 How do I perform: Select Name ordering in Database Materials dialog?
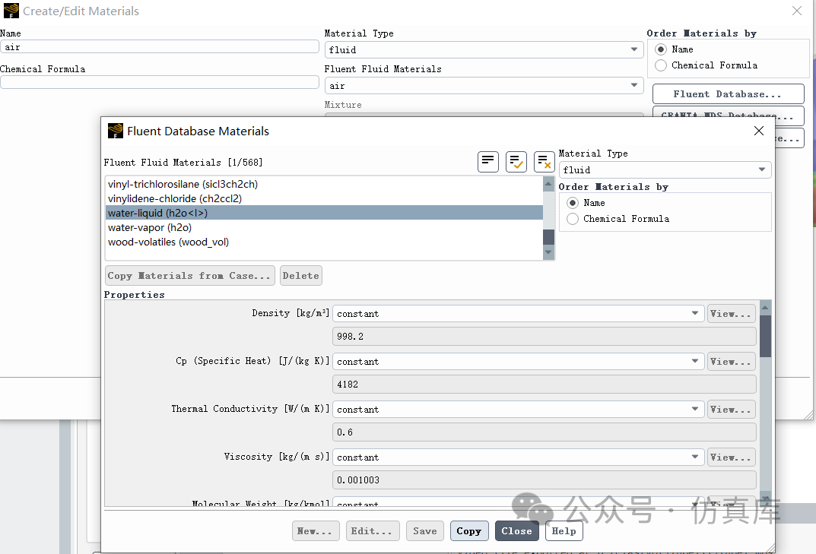pyautogui.click(x=573, y=203)
